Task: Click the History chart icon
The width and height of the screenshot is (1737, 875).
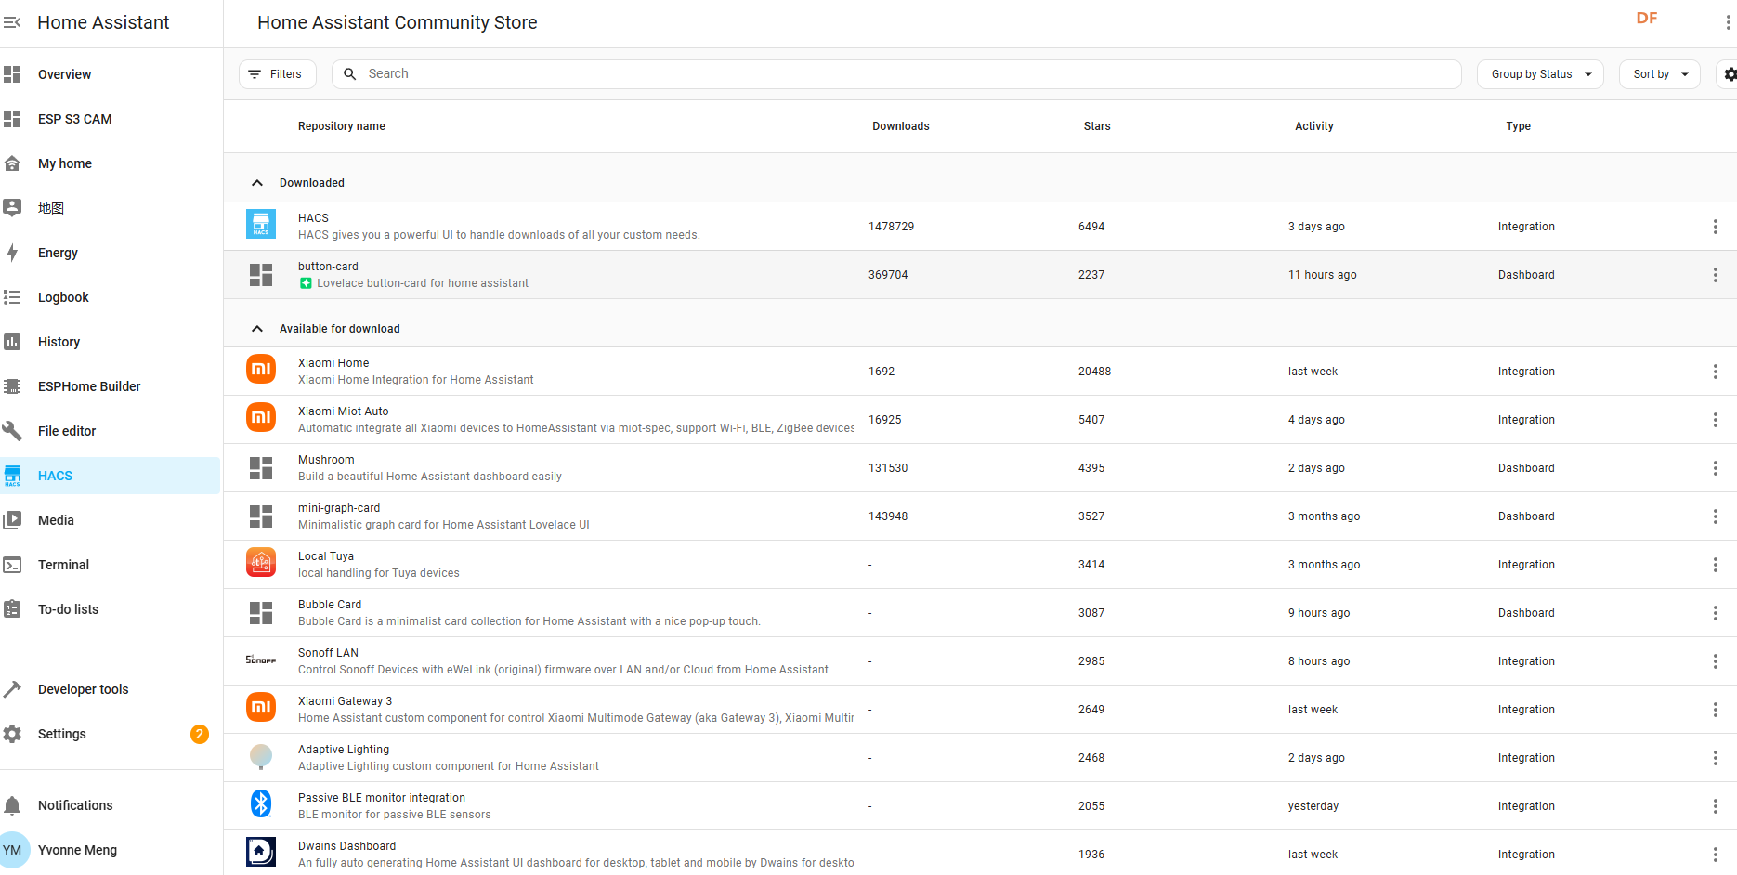Action: [12, 342]
